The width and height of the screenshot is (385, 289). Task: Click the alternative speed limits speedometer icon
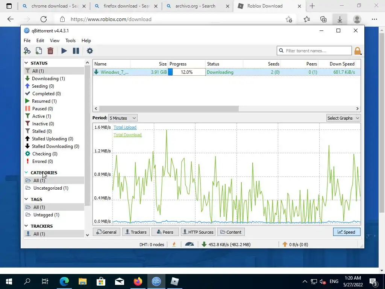[x=189, y=244]
